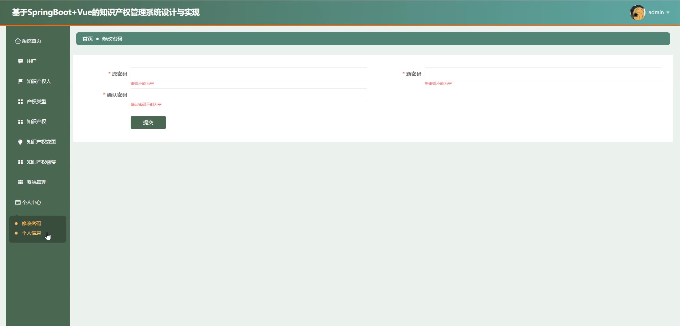Viewport: 680px width, 326px height.
Task: Click the 原密码 field label
Action: point(119,74)
